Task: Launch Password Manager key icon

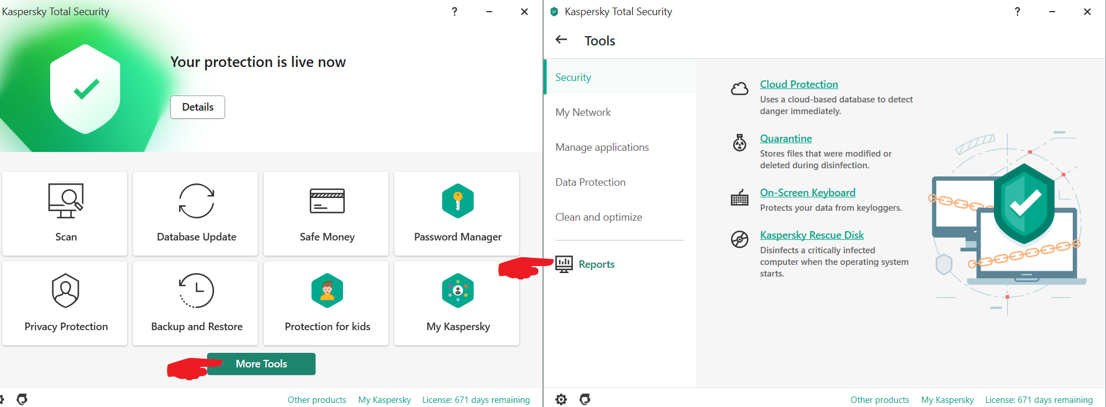Action: tap(458, 201)
